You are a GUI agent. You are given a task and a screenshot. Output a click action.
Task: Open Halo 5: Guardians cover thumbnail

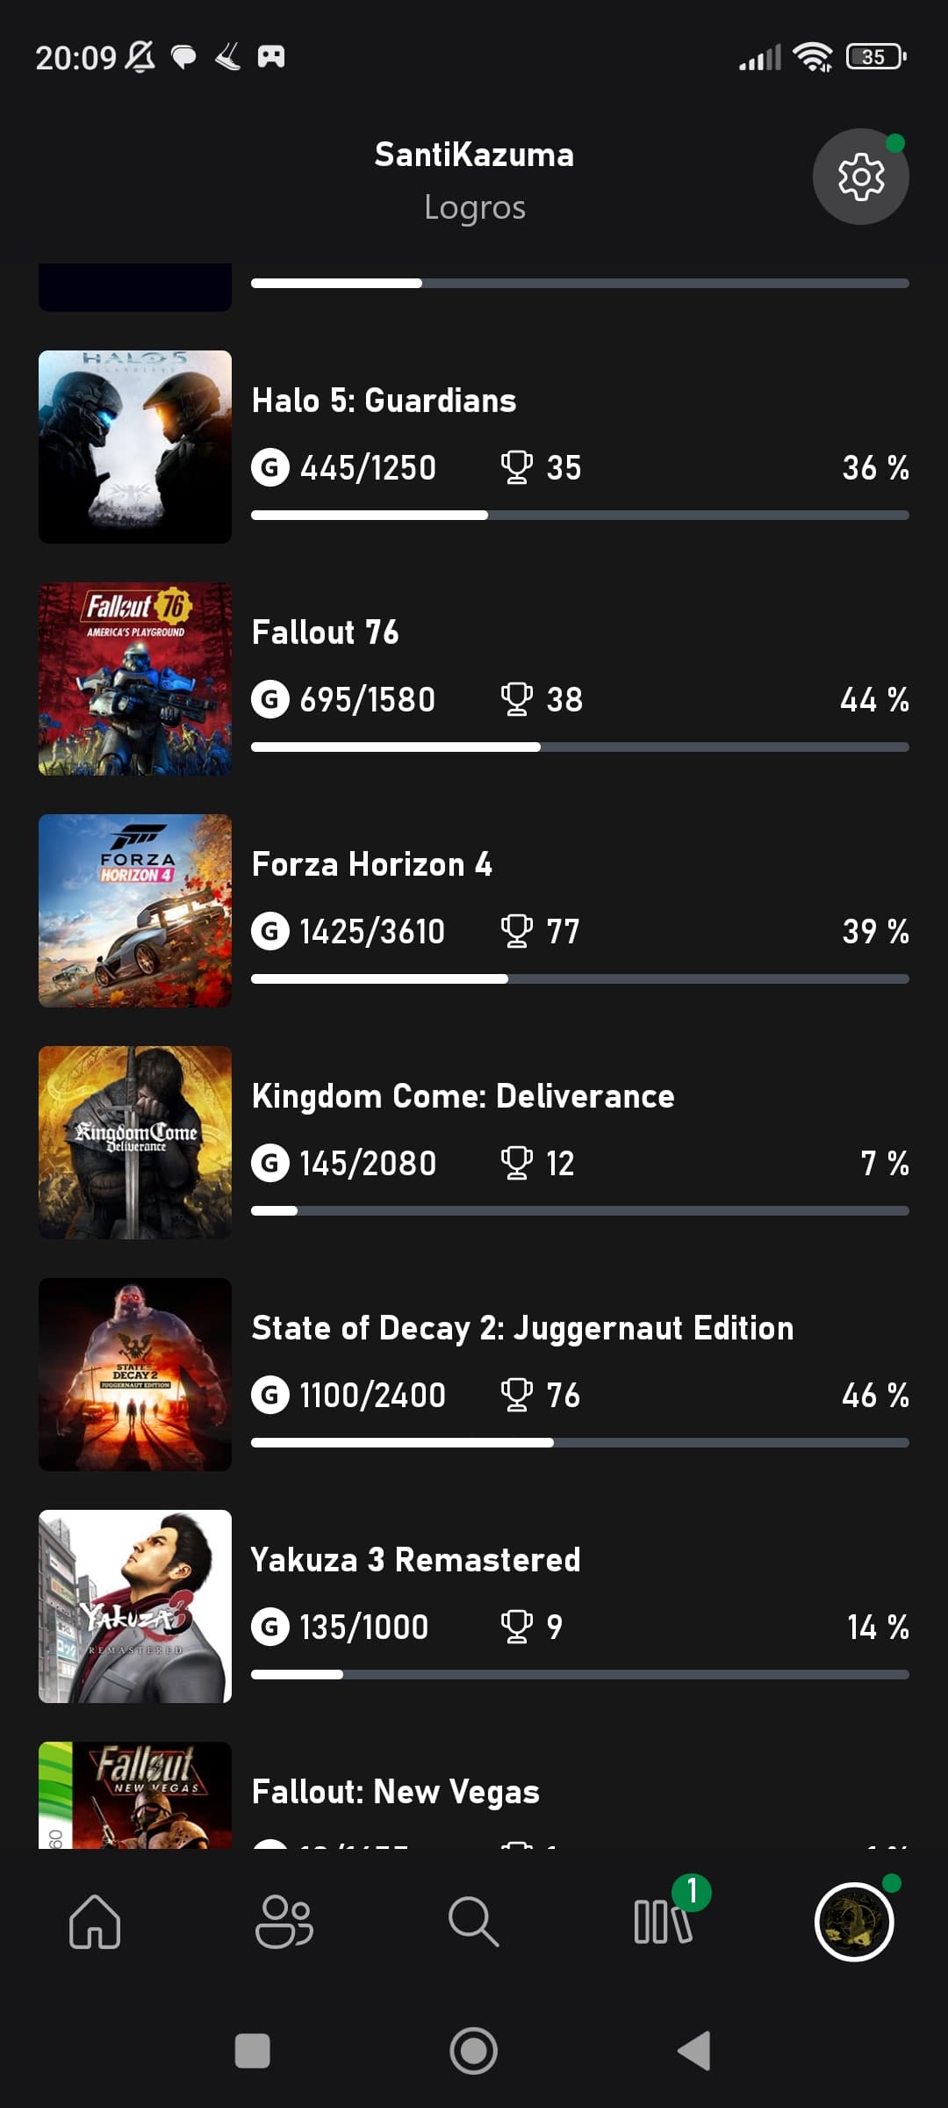point(135,446)
